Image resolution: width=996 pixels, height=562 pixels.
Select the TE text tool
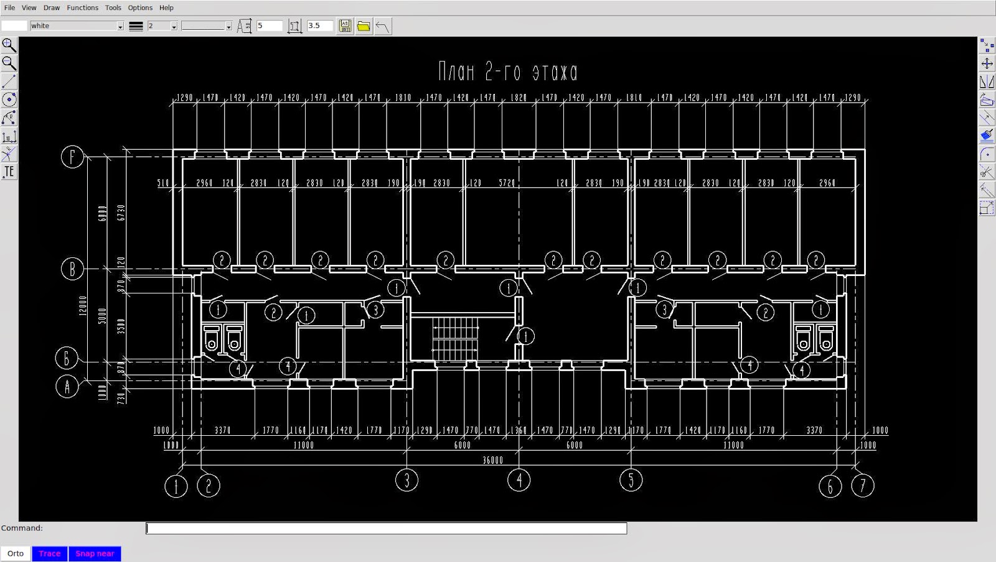[x=9, y=172]
